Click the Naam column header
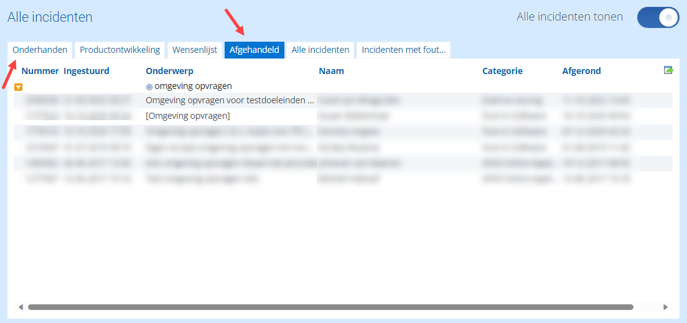The image size is (687, 323). [331, 71]
